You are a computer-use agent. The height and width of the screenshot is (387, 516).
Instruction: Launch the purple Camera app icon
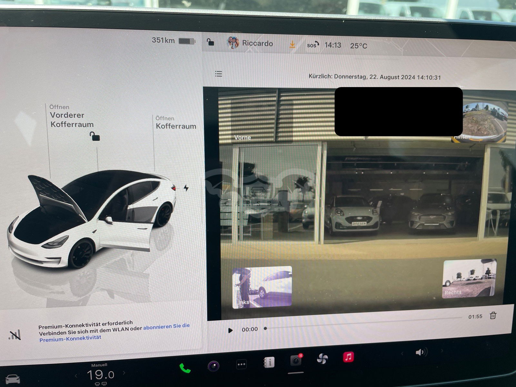coord(213,366)
